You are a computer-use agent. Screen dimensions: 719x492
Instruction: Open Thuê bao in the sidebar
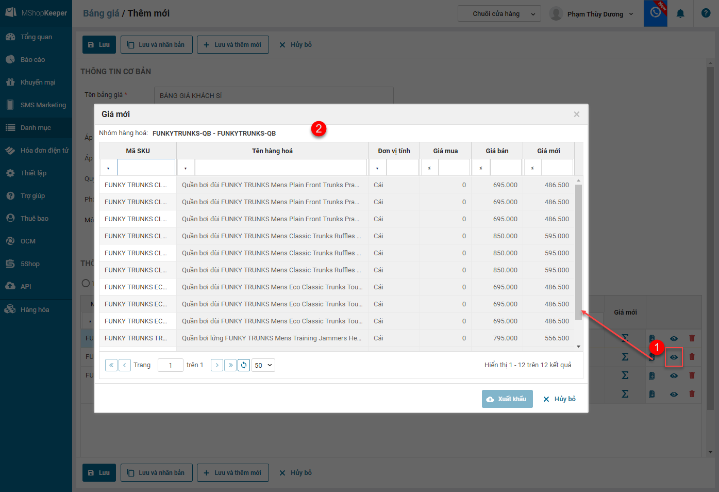click(36, 218)
